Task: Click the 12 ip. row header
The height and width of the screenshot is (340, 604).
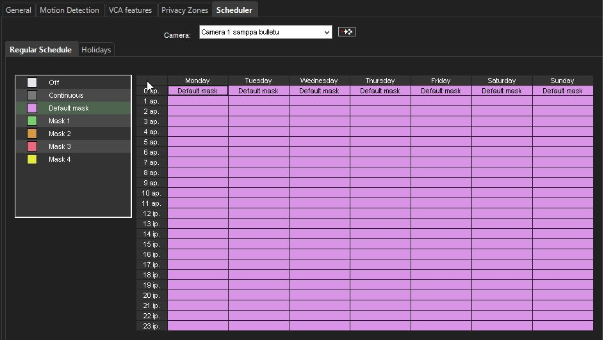Action: tap(152, 213)
